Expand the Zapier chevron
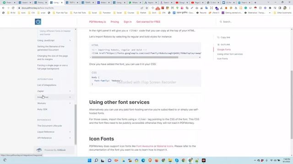293x164 pixels. 70,91
